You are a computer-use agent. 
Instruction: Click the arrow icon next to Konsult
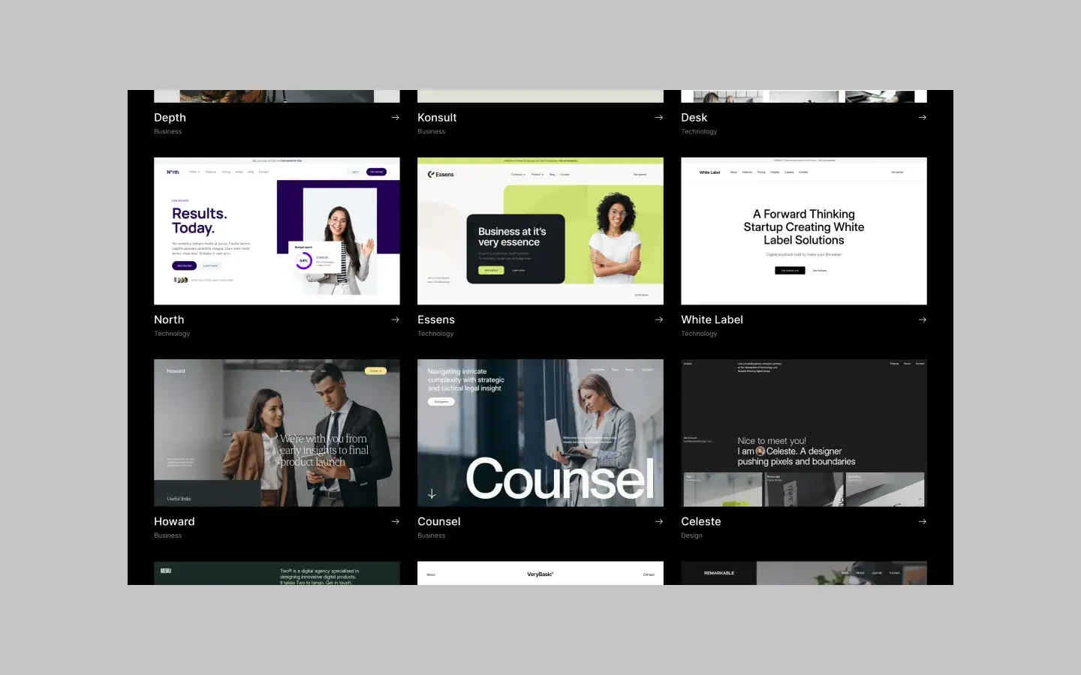[x=659, y=117]
